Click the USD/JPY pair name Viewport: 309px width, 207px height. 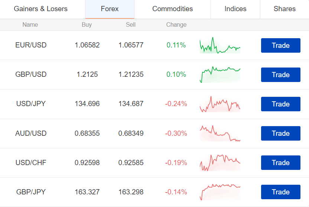(x=31, y=104)
